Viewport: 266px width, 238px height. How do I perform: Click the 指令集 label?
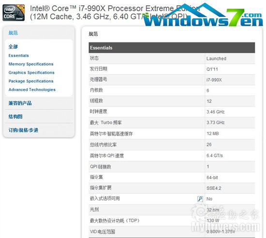pos(96,177)
